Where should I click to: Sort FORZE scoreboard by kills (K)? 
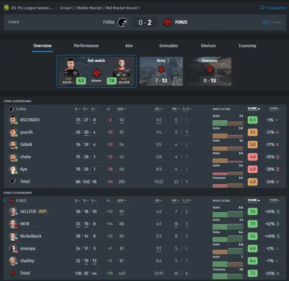[x=77, y=201]
